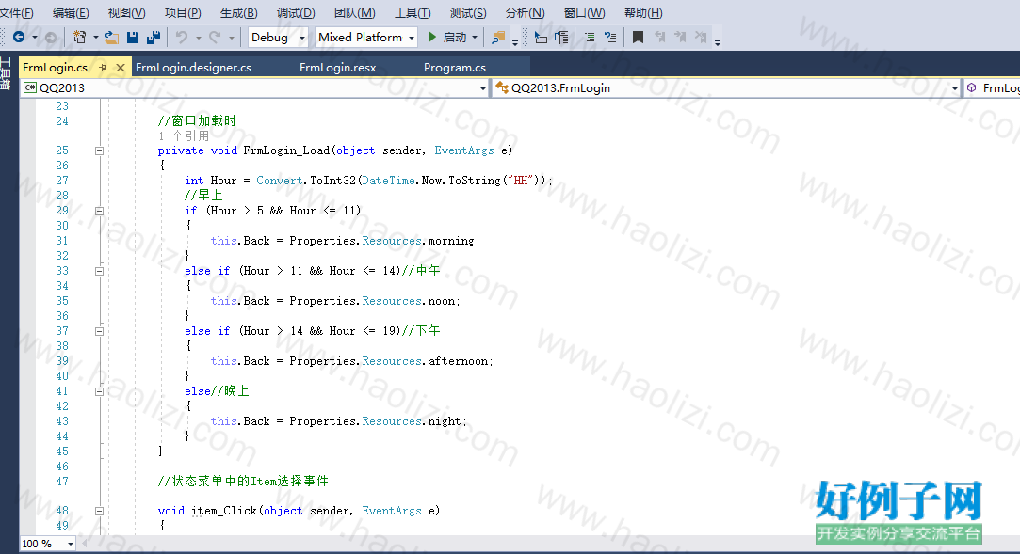Click the Redo arrow icon
1020x554 pixels.
click(x=215, y=37)
